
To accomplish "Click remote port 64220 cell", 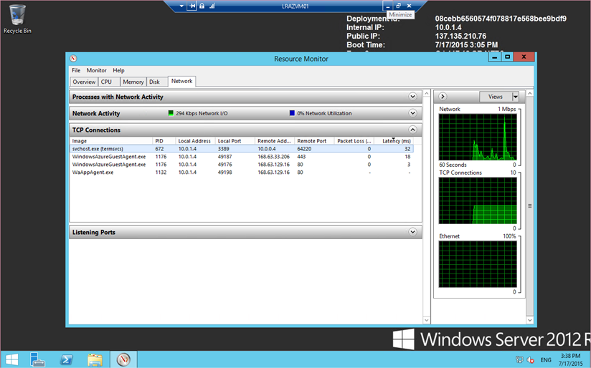I will tap(304, 149).
